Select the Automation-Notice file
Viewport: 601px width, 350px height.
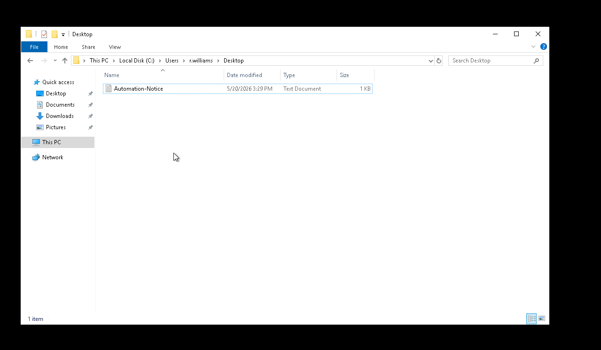(x=238, y=89)
